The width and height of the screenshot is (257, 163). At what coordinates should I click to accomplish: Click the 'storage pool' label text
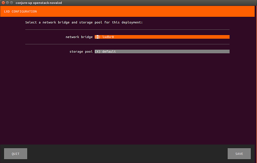tap(81, 51)
